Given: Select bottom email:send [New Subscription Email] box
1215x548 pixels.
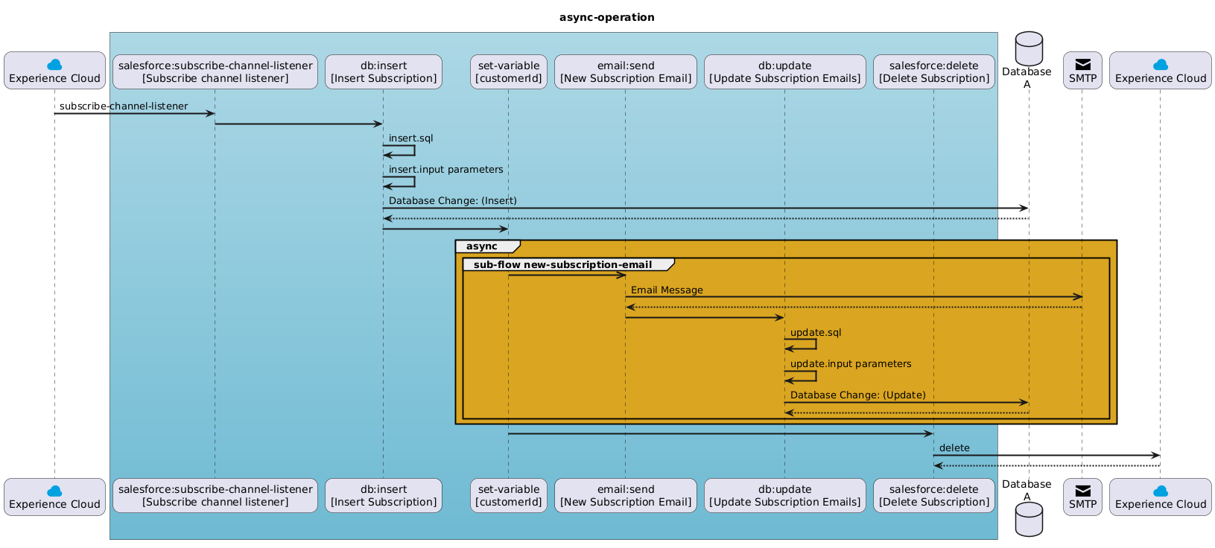Looking at the screenshot, I should pyautogui.click(x=626, y=496).
